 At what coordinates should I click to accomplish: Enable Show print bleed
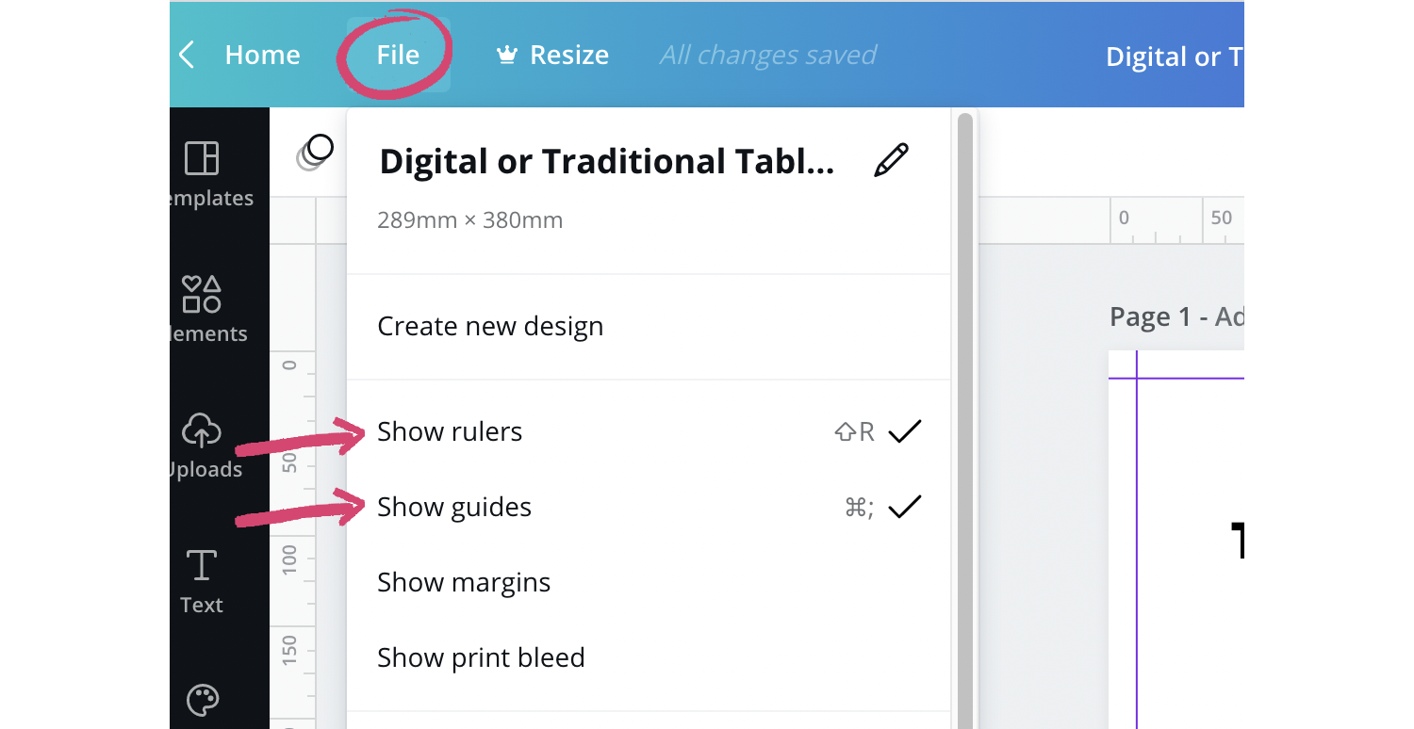(481, 656)
